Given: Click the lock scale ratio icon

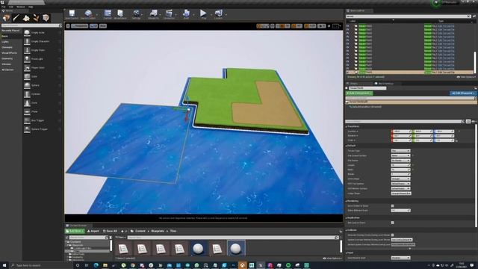Looking at the screenshot, I should point(456,140).
